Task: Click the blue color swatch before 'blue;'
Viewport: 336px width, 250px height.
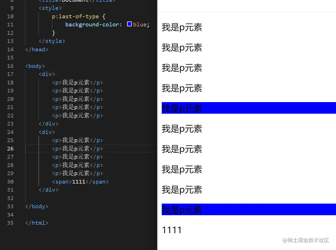Action: (x=129, y=24)
